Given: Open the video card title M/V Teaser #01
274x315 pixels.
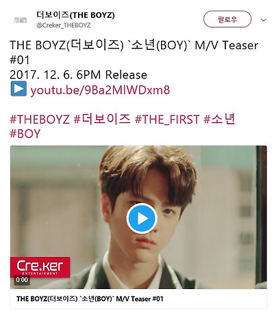Looking at the screenshot, I should [x=90, y=299].
